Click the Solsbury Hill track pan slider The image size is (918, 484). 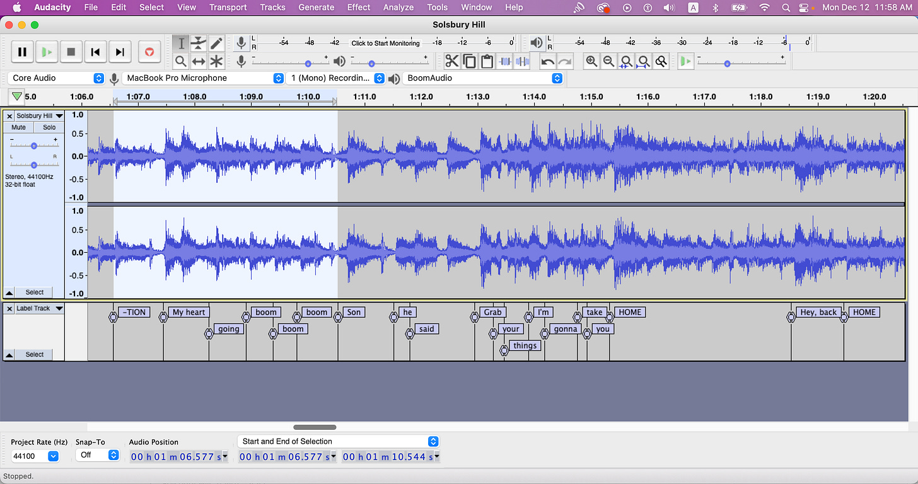point(33,161)
